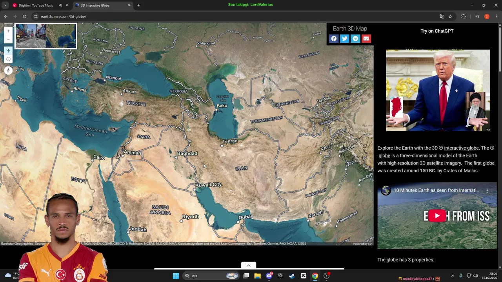Close the YouTube Music tab
Viewport: 502px width, 282px height.
pyautogui.click(x=67, y=5)
